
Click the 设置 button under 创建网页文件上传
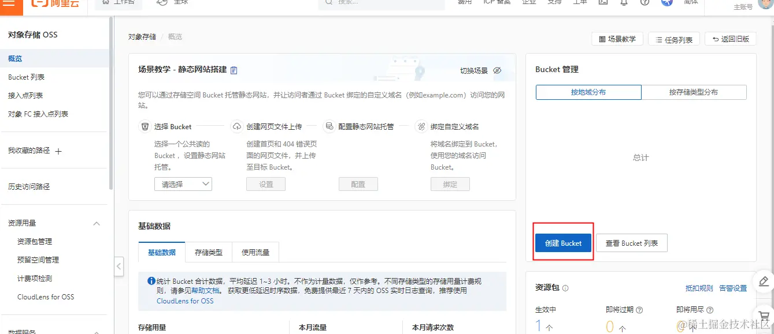click(x=266, y=184)
